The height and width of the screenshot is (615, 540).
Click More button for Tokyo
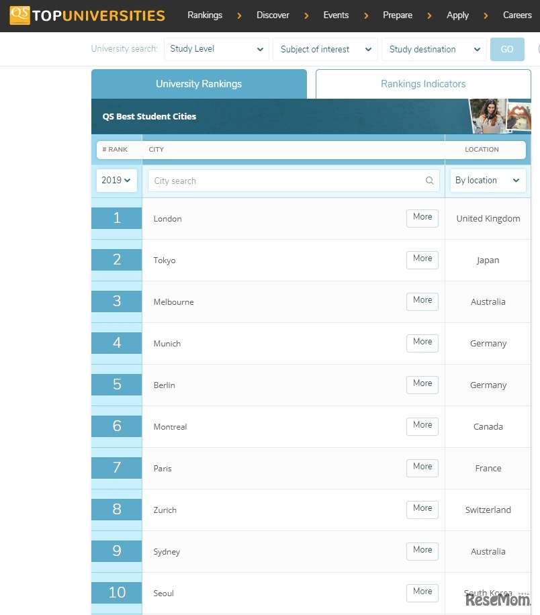click(422, 260)
